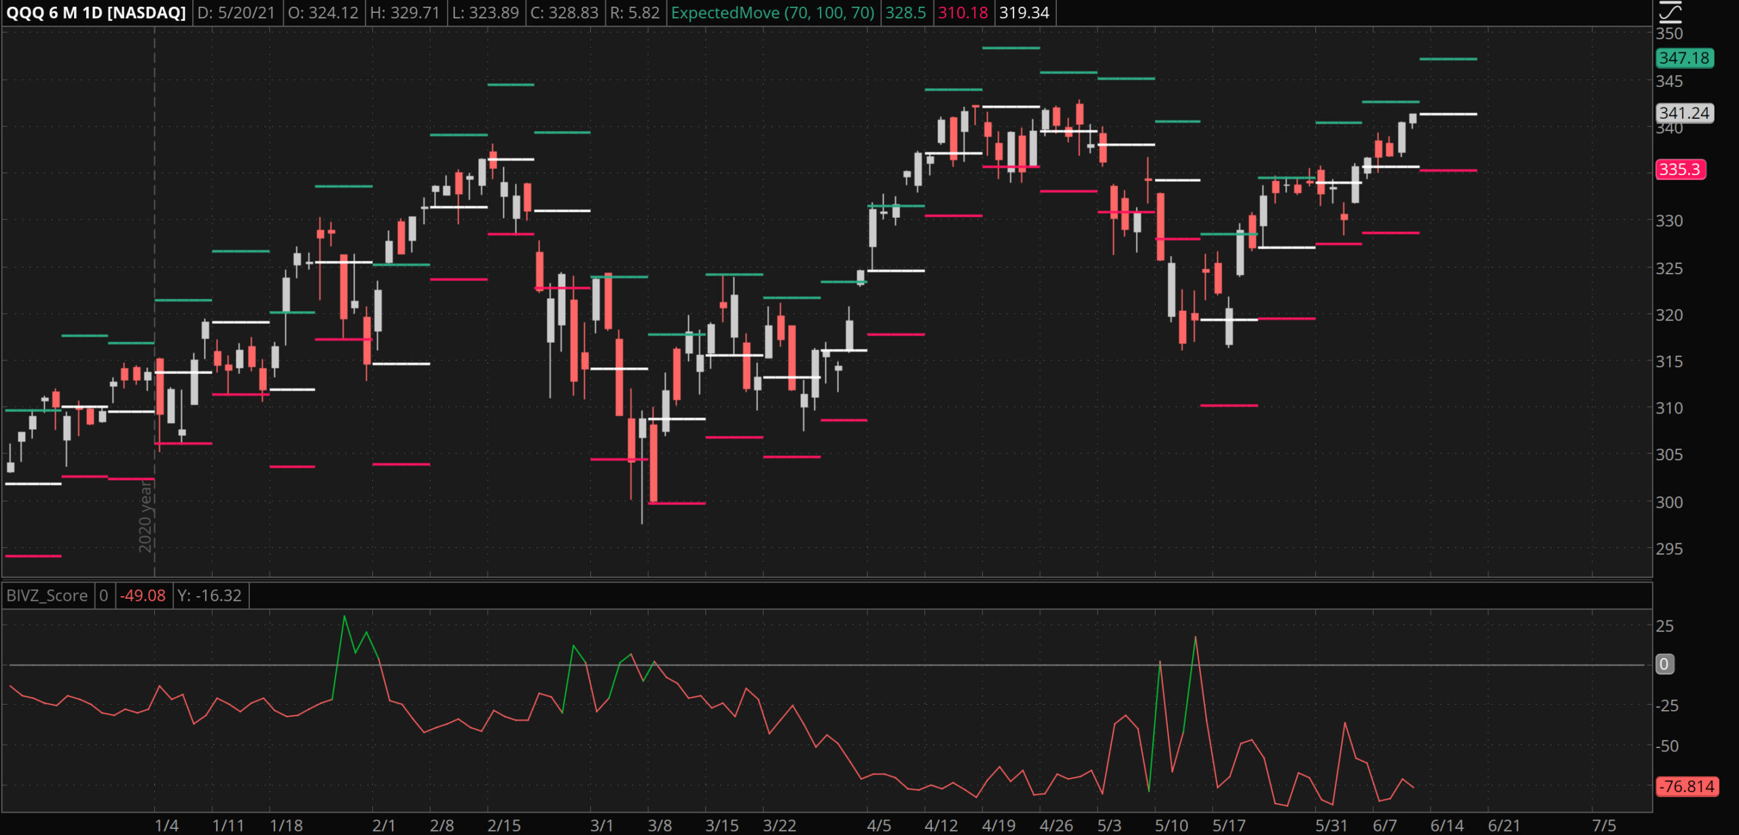Click the 3/22 date on time axis
The image size is (1739, 835).
click(780, 825)
